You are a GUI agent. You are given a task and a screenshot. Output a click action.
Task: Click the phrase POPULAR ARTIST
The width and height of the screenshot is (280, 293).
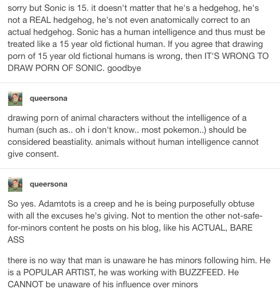(59, 272)
